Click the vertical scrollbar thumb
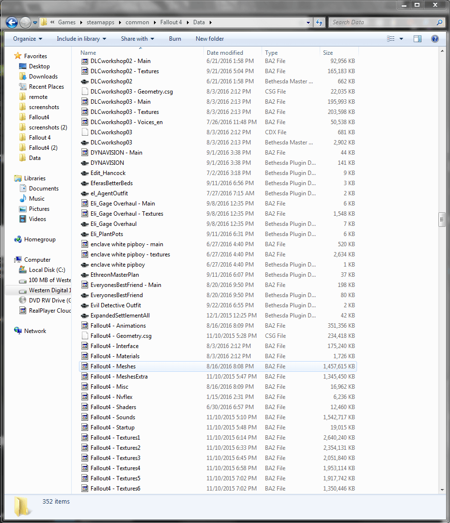 click(x=442, y=219)
